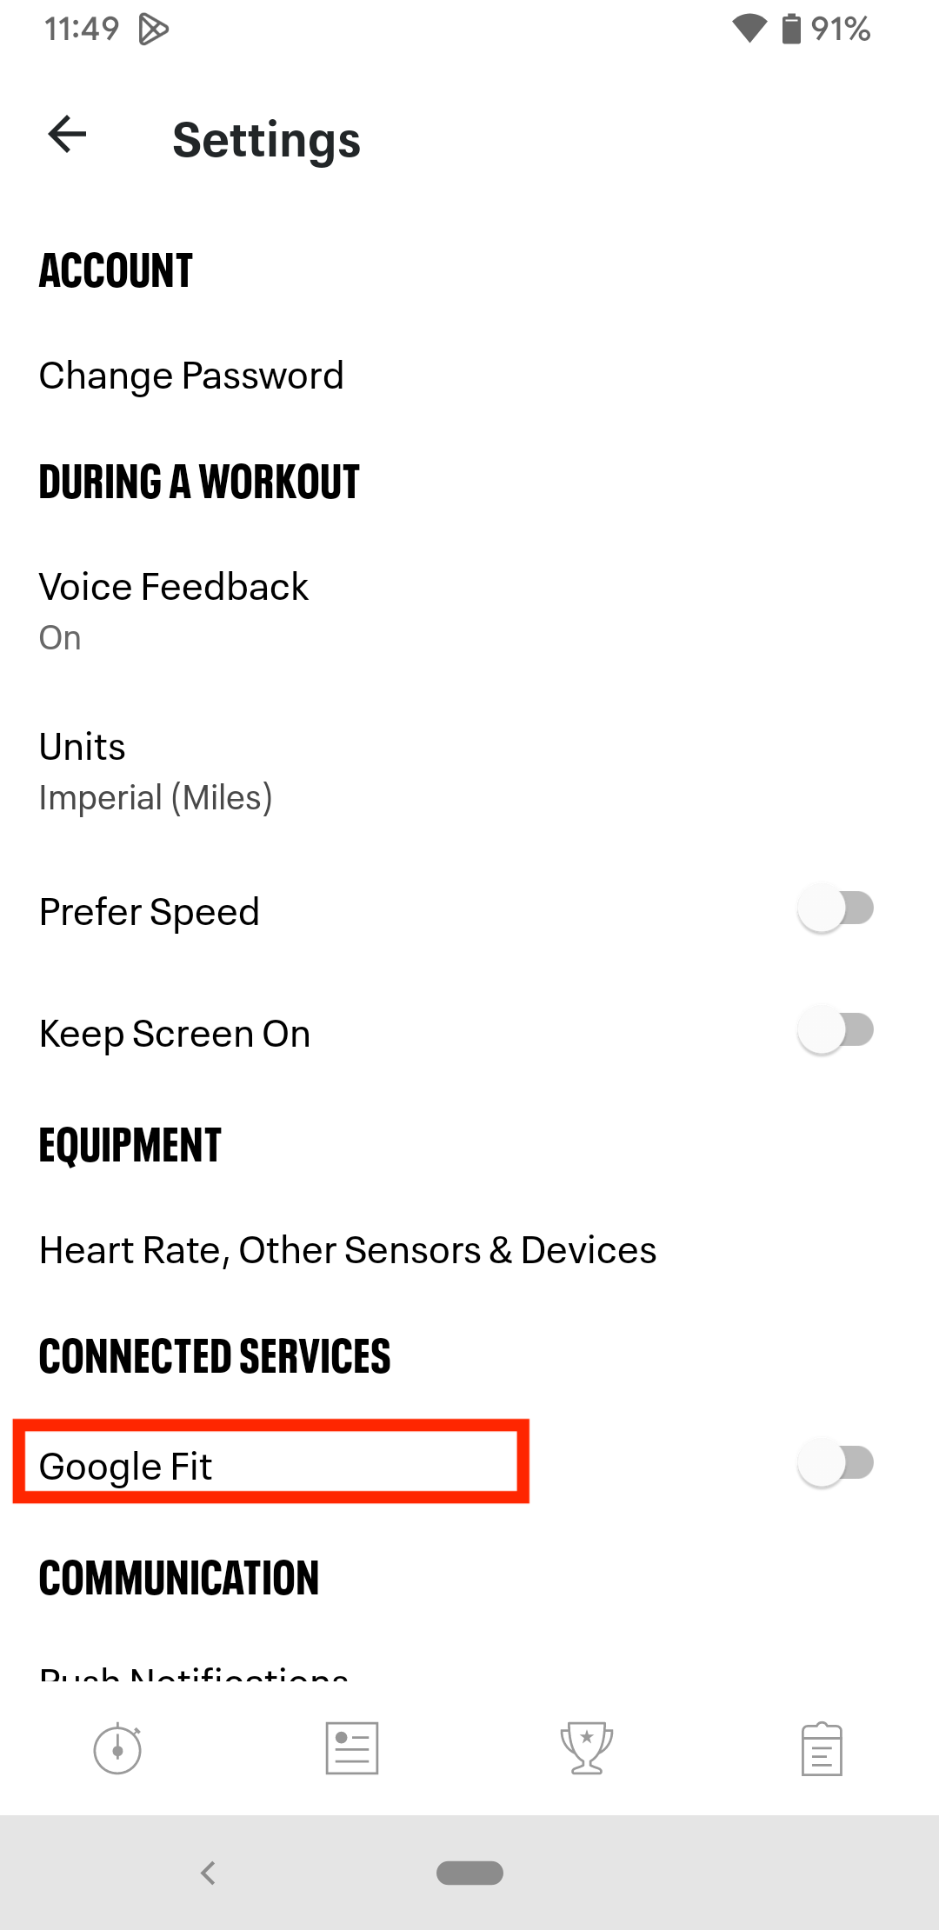Tap the Wi-Fi signal status icon
Viewport: 939px width, 1930px height.
point(749,29)
